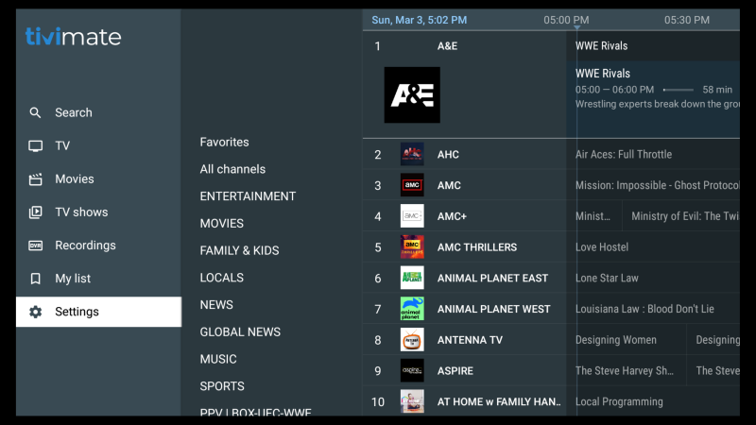Click the TV shows play icon
This screenshot has width=756, height=425.
(35, 212)
